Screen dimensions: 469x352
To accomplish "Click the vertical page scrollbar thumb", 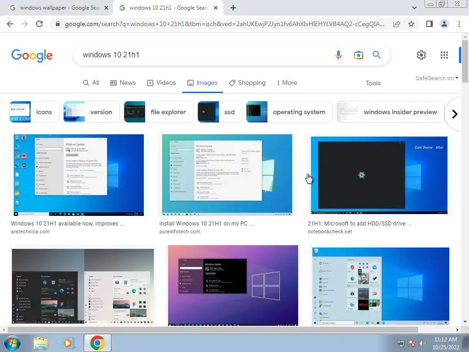I will tap(465, 61).
